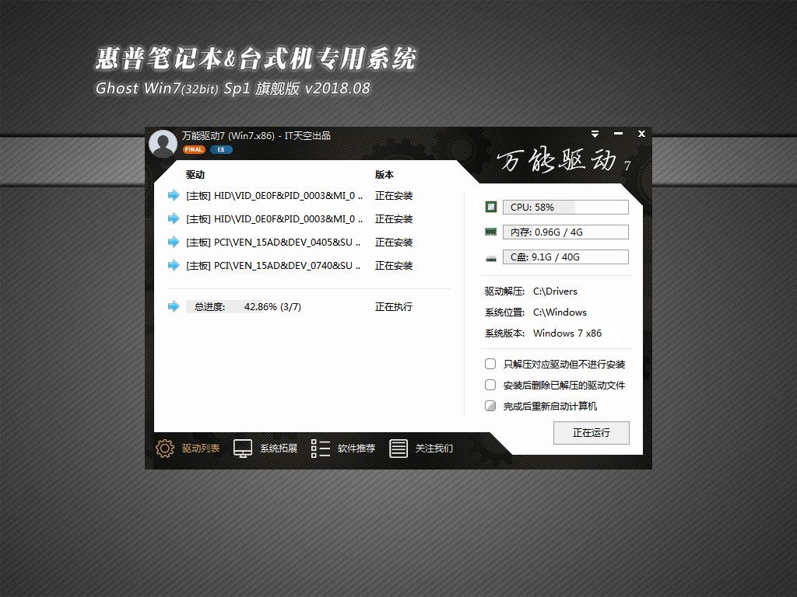Viewport: 797px width, 597px height.
Task: Click the disk icon beside C盘
Action: [x=490, y=257]
